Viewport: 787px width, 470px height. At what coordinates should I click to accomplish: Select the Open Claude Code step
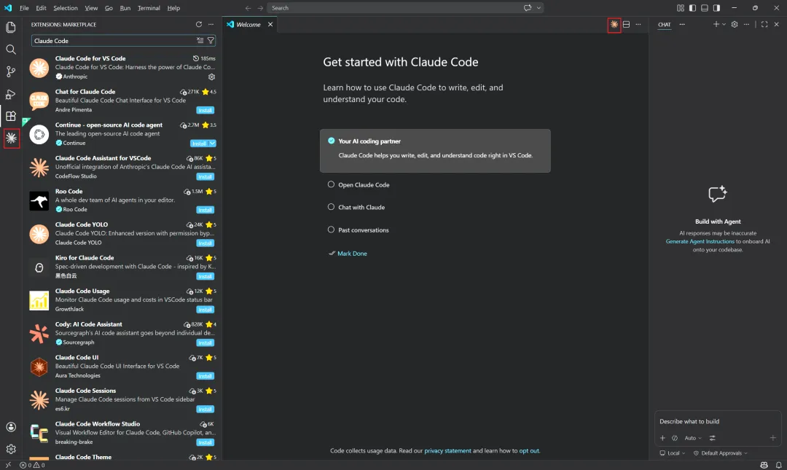coord(364,185)
